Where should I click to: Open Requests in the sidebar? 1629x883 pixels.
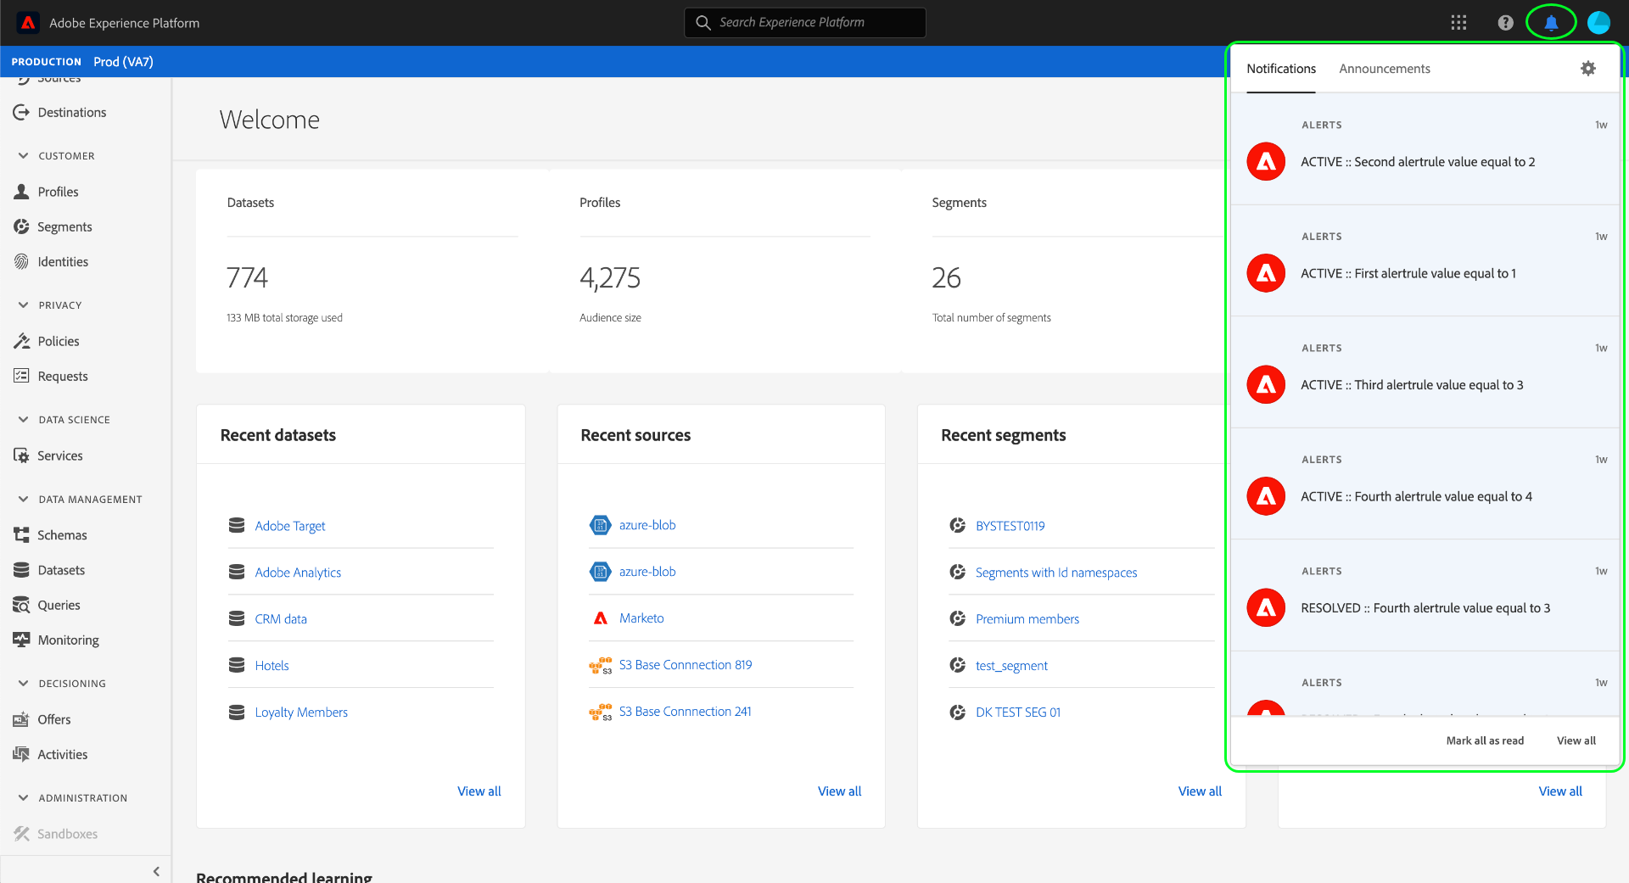coord(51,377)
